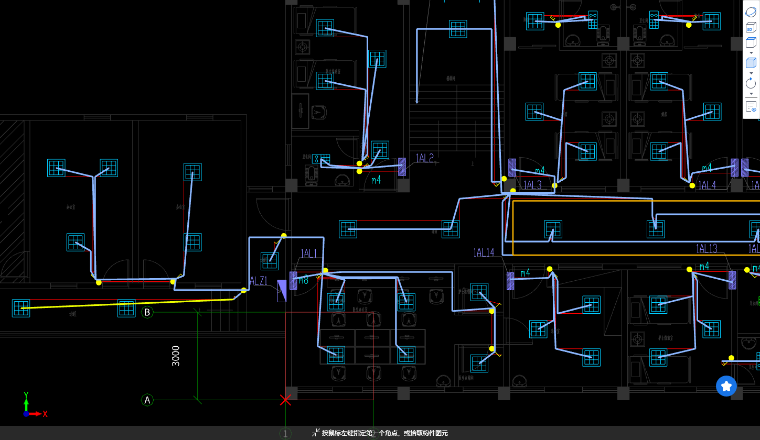The height and width of the screenshot is (440, 760).
Task: Select the axis bubble labeled 1
Action: (285, 433)
